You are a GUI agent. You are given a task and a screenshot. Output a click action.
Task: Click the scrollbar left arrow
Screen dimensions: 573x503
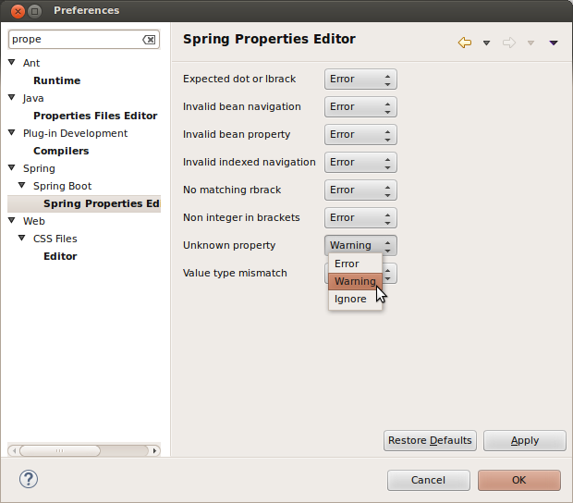(x=14, y=450)
